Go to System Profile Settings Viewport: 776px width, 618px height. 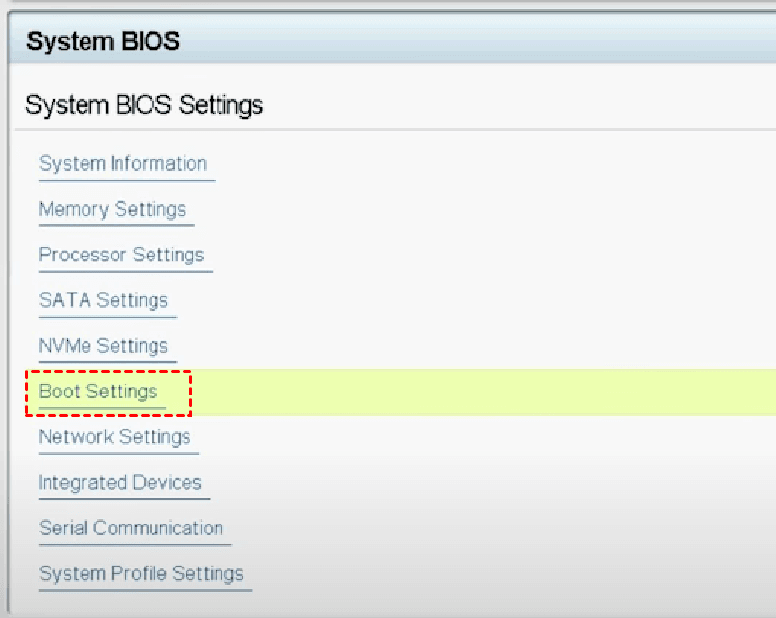pos(141,574)
